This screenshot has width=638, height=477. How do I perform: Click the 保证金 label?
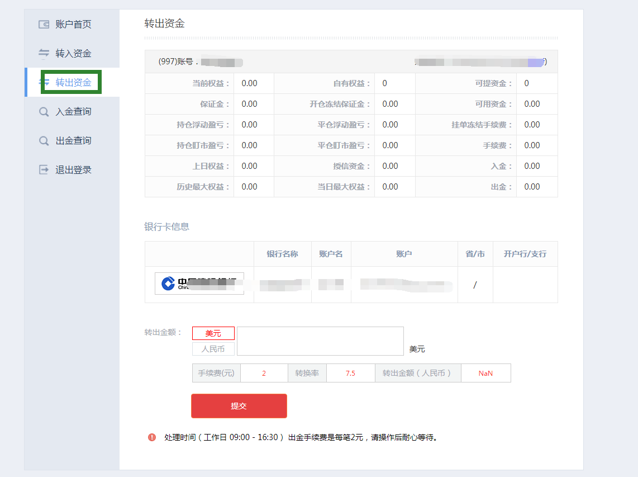[x=215, y=104]
